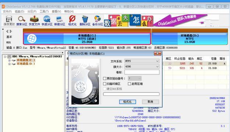Image resolution: width=230 pixels, height=132 pixels.
Task: Click the 512 Bytes sector size value
Action: (219, 111)
